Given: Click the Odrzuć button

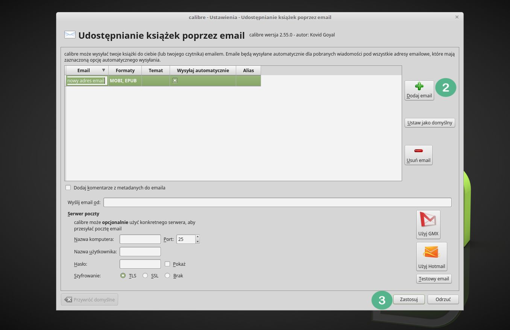Looking at the screenshot, I should [443, 300].
